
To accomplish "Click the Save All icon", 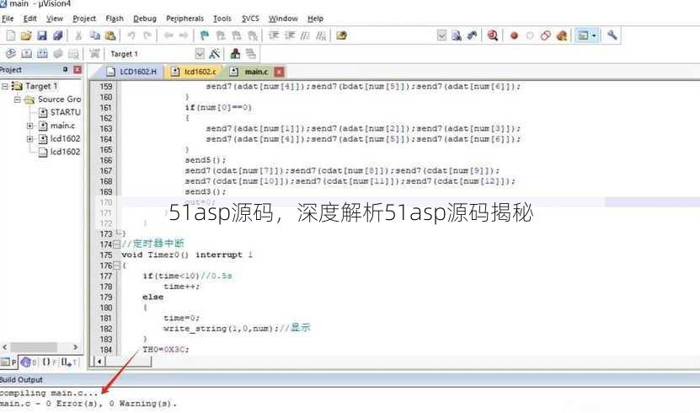I will tap(58, 35).
